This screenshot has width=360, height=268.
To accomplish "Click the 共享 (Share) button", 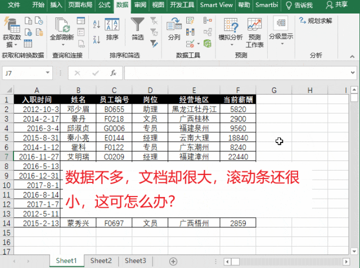I will point(336,5).
